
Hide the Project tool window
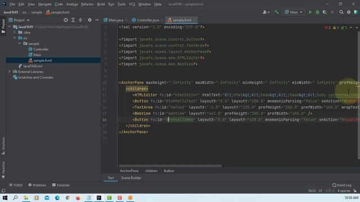[x=97, y=20]
